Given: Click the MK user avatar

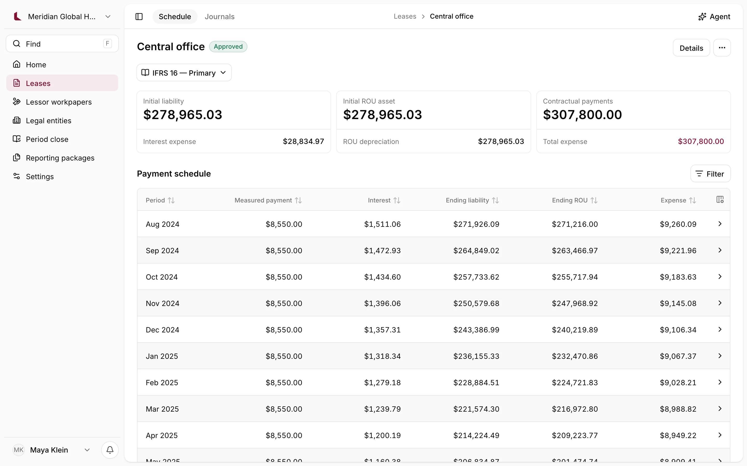Looking at the screenshot, I should click(18, 450).
